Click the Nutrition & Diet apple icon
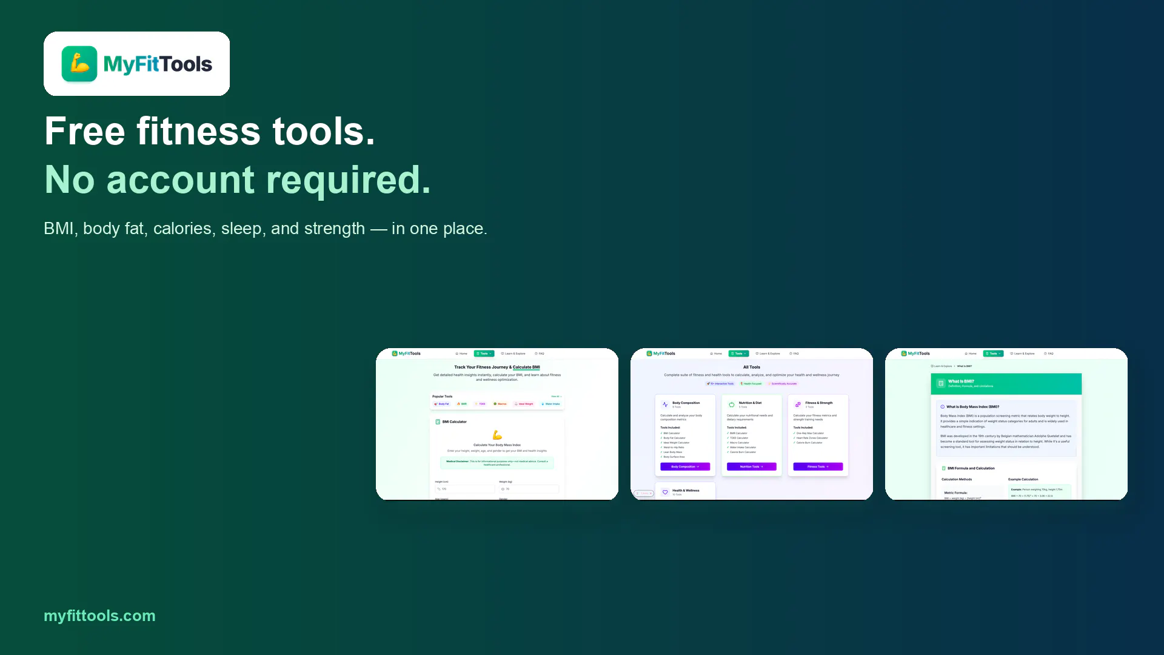The width and height of the screenshot is (1164, 655). [732, 405]
